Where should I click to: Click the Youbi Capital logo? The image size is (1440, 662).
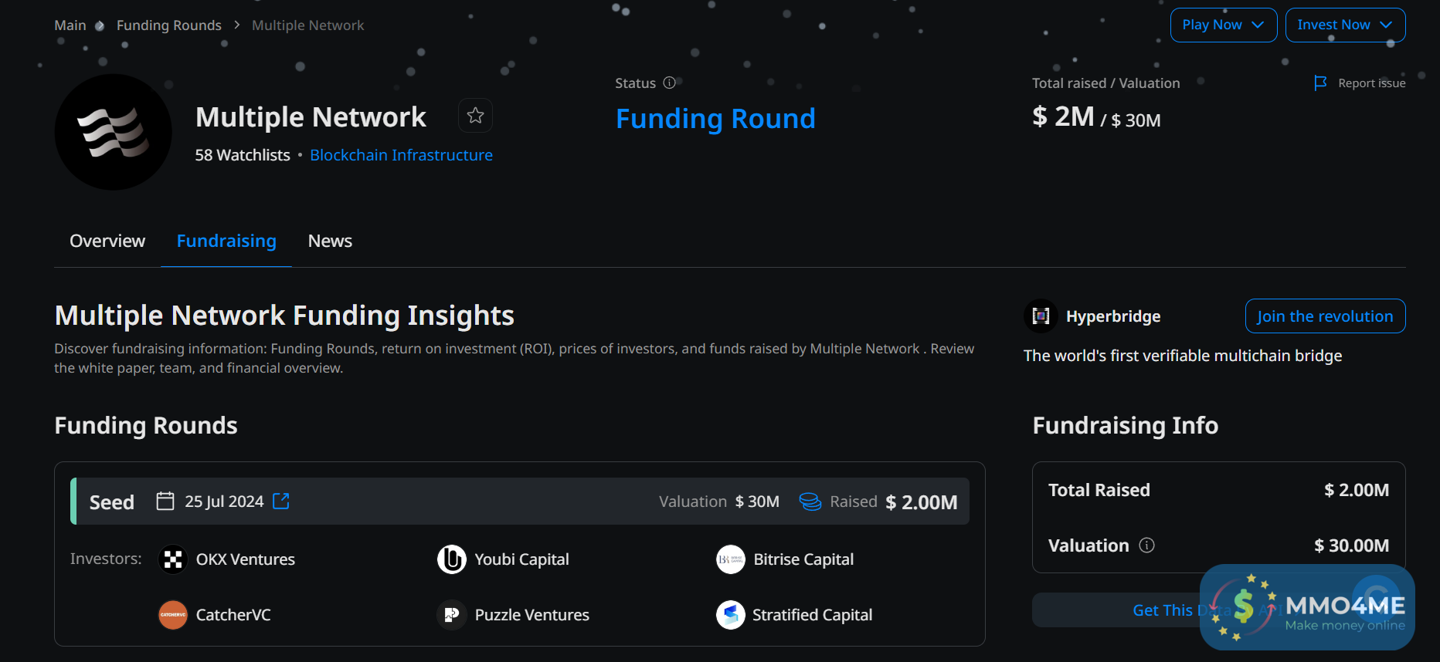click(452, 559)
